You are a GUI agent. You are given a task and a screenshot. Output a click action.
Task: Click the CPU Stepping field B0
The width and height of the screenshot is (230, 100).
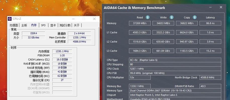(175, 64)
